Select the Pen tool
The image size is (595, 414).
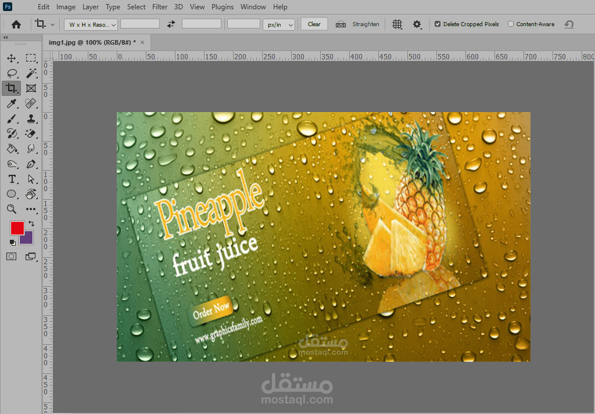[31, 164]
